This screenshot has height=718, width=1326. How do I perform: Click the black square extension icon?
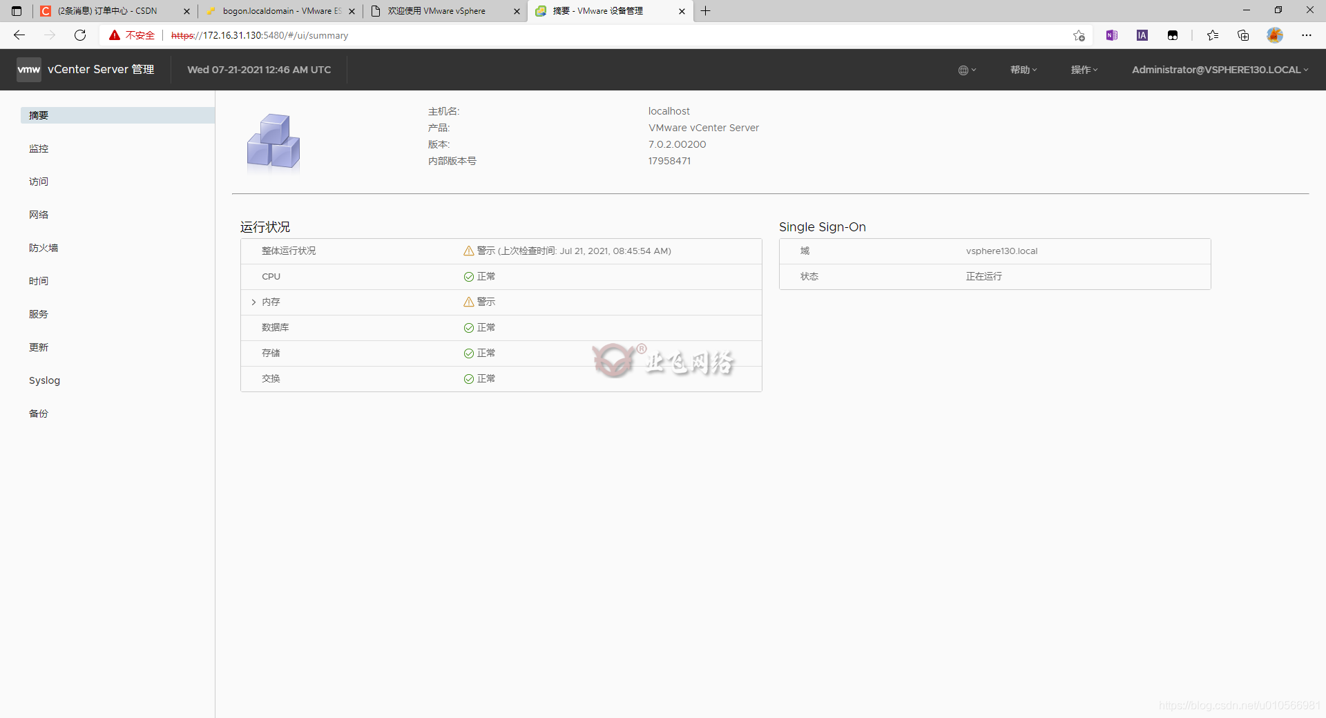pos(1173,35)
